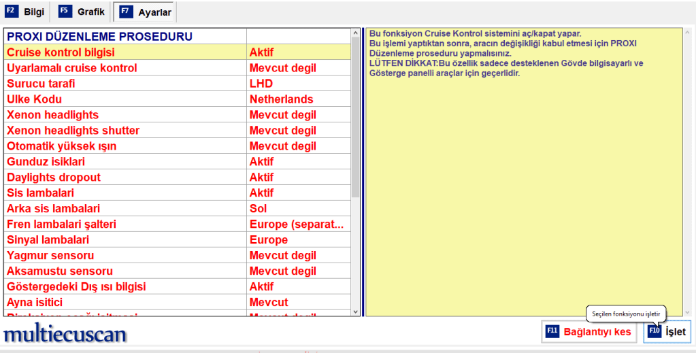Open the Bilgi tab
Image resolution: width=696 pixels, height=353 pixels.
[33, 12]
